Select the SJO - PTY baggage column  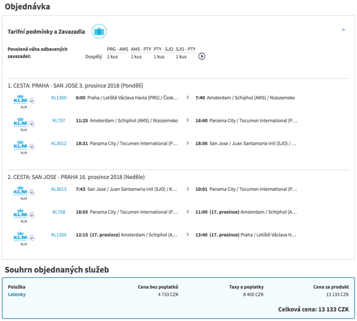185,49
